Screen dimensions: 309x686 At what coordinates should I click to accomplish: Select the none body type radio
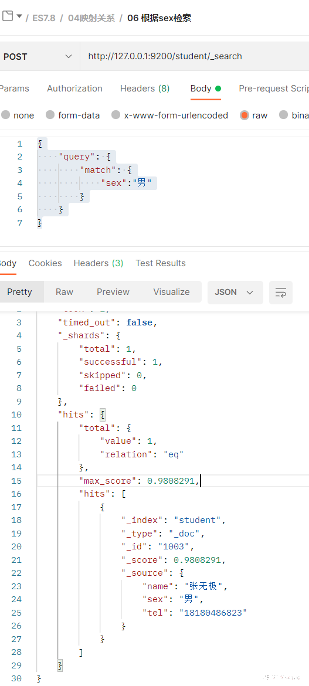coord(6,115)
